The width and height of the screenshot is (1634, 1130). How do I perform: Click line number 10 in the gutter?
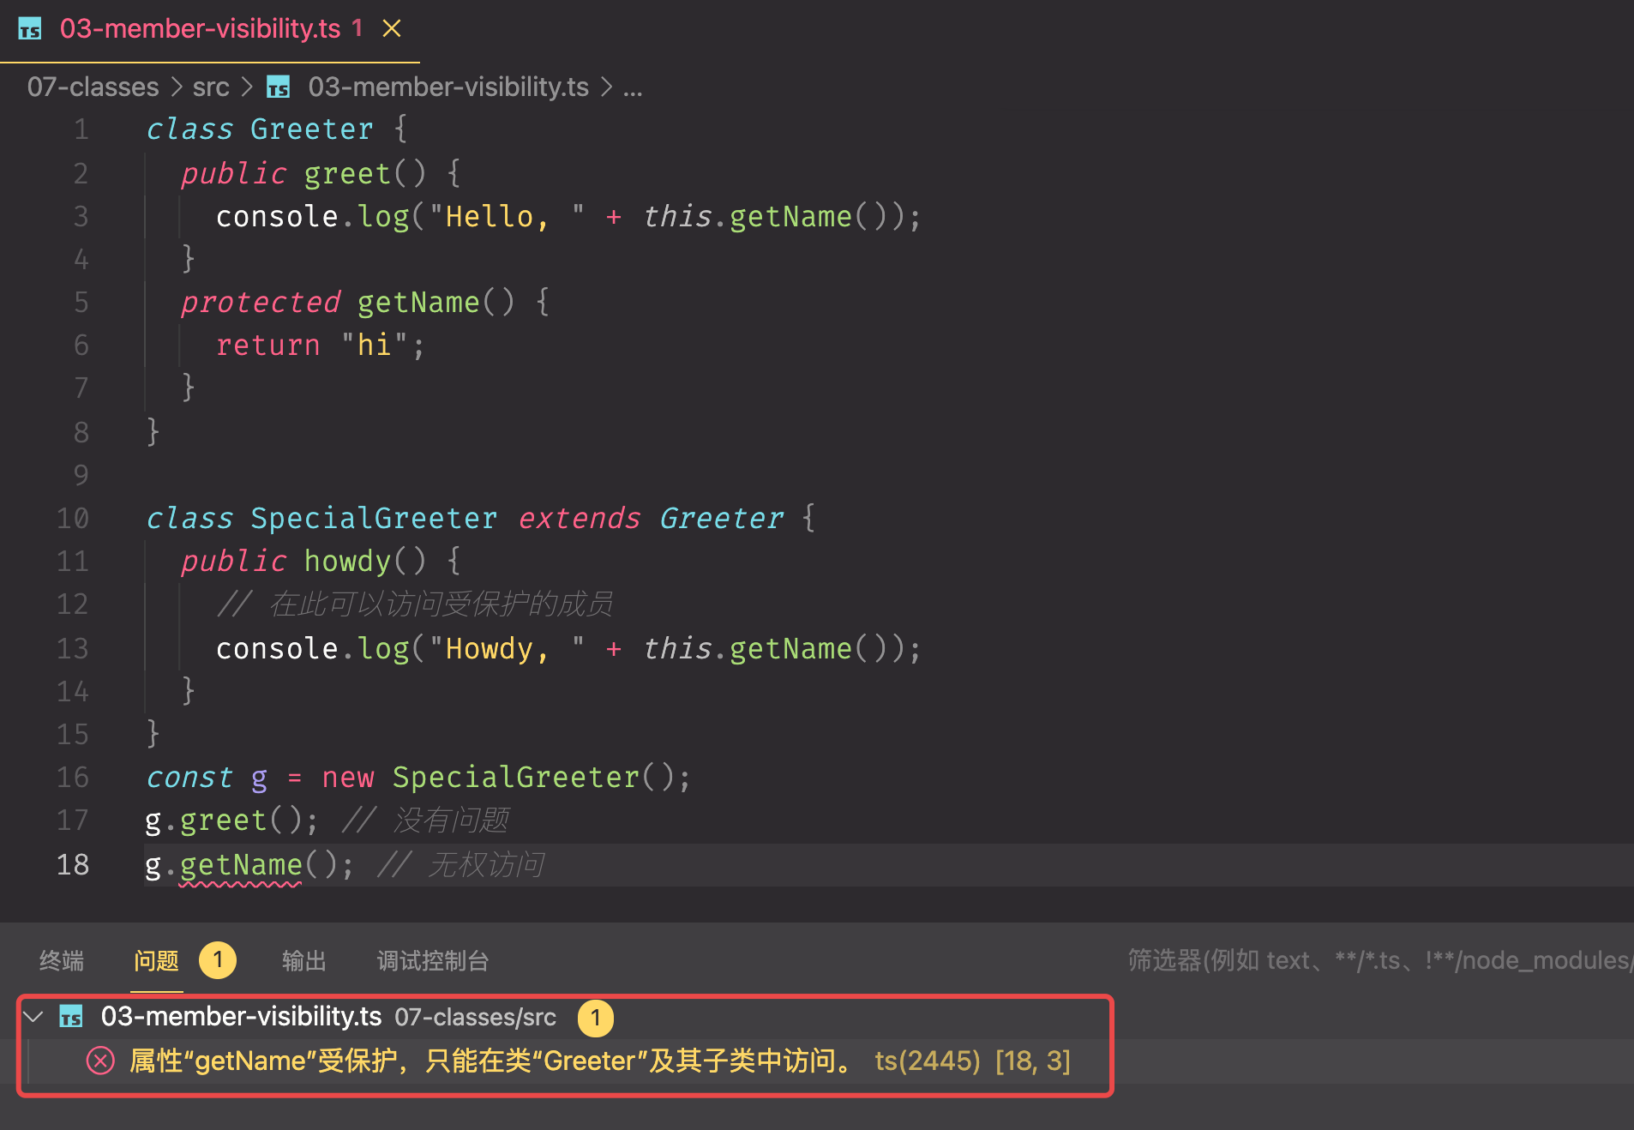(73, 518)
